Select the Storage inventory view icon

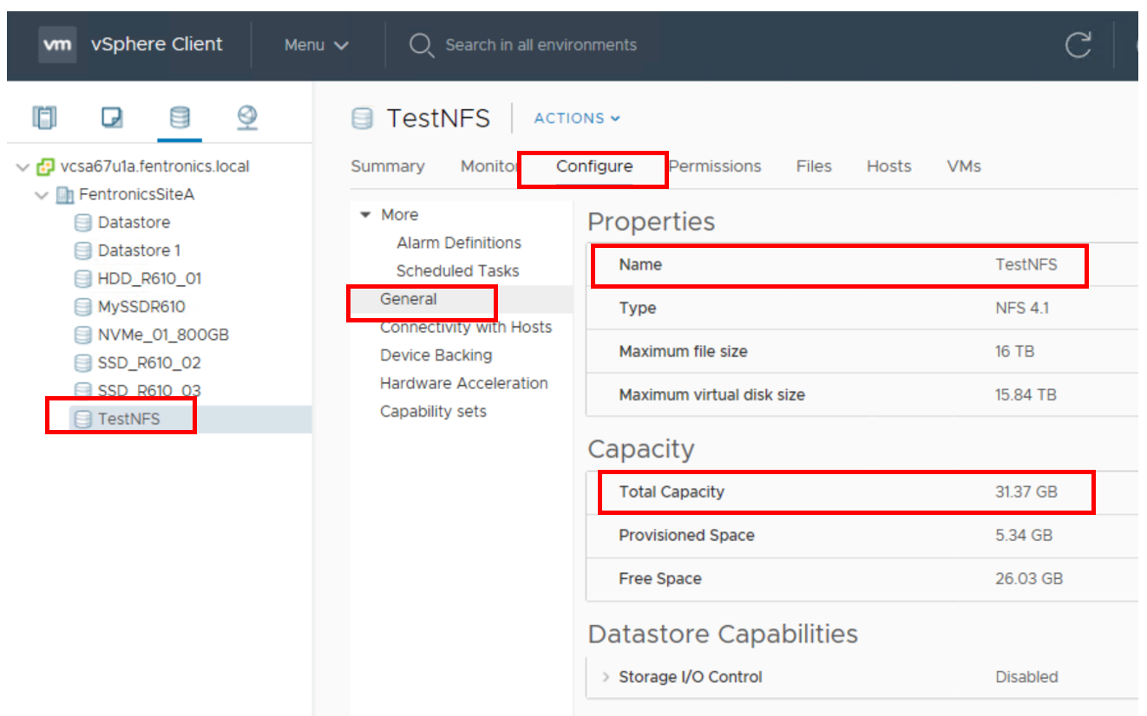[x=180, y=117]
